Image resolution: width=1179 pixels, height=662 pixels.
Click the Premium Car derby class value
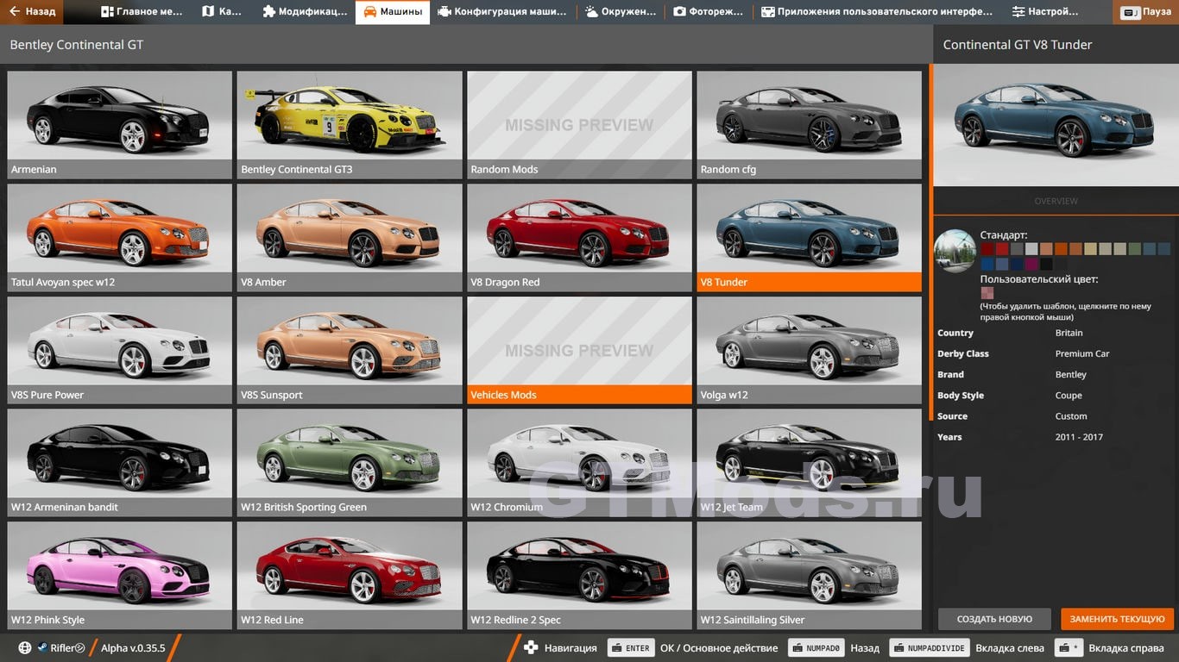point(1082,353)
